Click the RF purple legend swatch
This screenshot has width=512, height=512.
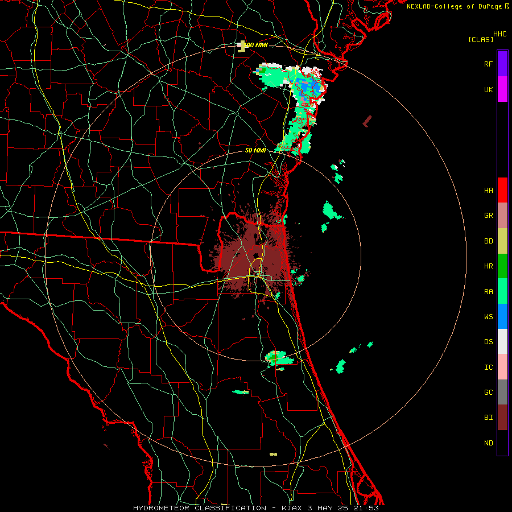[502, 64]
